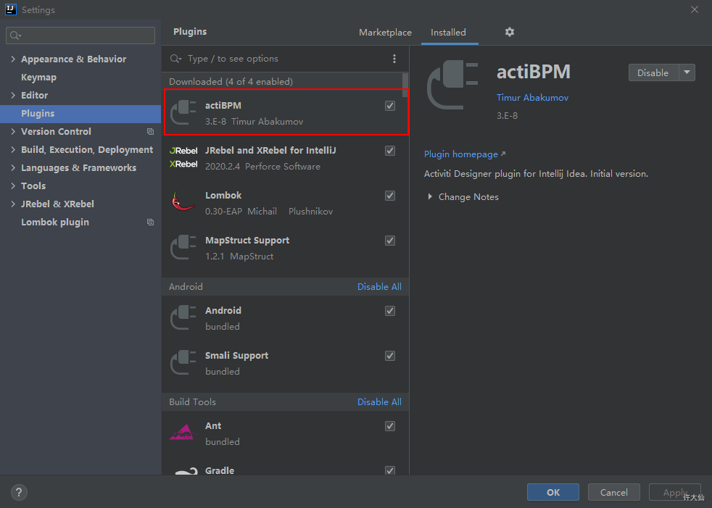Click the MapStruct Support plugin icon
Viewport: 712px width, 508px height.
(x=183, y=247)
